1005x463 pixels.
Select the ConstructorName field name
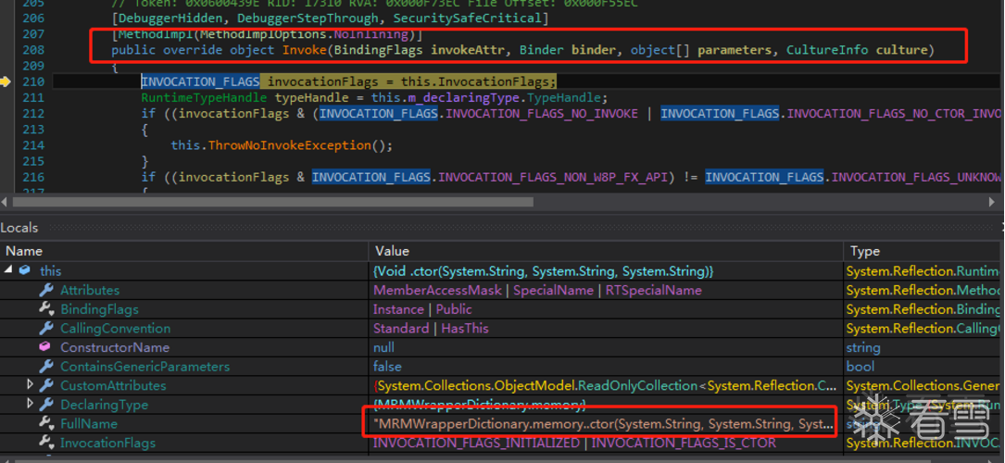pos(115,348)
